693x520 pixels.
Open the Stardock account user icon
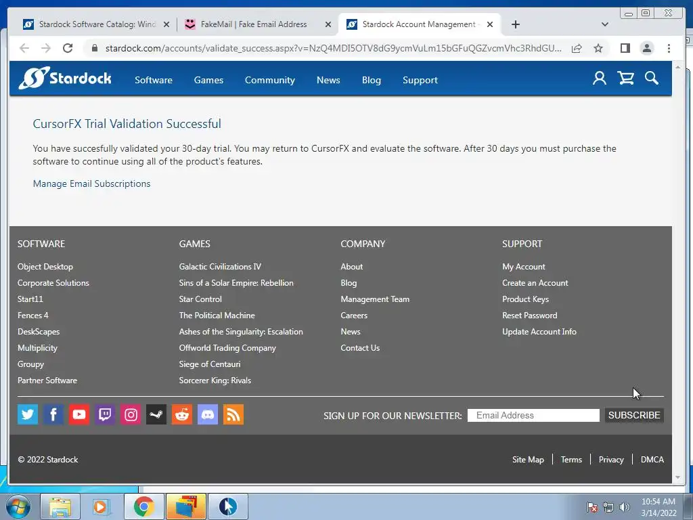(600, 79)
